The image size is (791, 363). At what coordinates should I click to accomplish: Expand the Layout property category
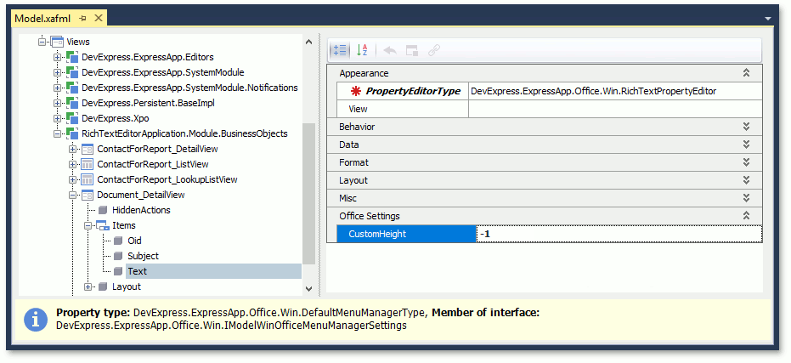pos(747,180)
